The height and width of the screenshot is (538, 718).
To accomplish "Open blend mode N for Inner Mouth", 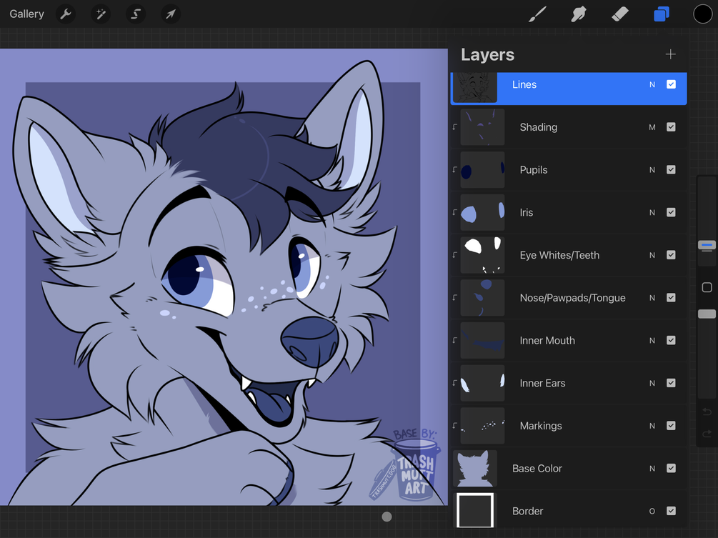I will 652,340.
